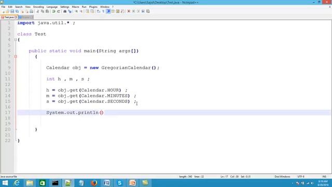The height and width of the screenshot is (187, 332).
Task: Open the Settings menu
Action: point(64,7)
